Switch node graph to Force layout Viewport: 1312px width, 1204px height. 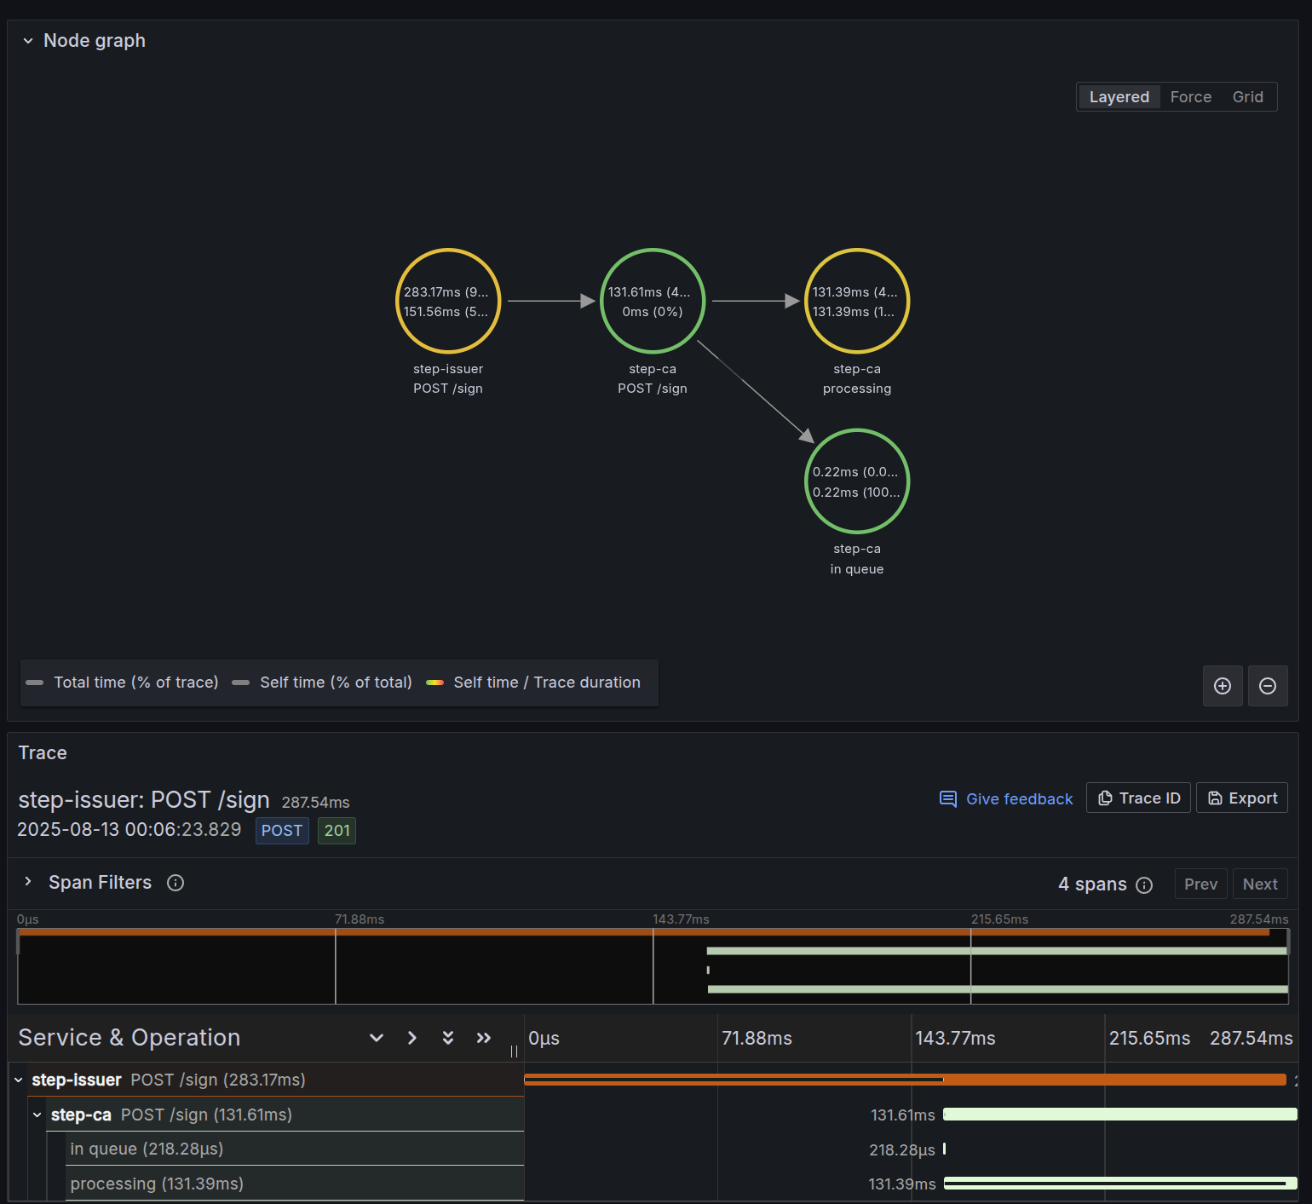tap(1190, 97)
